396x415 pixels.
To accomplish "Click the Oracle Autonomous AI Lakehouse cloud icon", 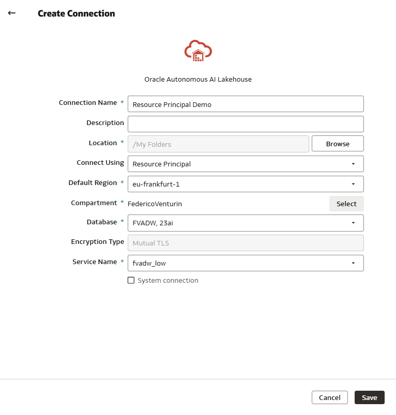I will [198, 51].
